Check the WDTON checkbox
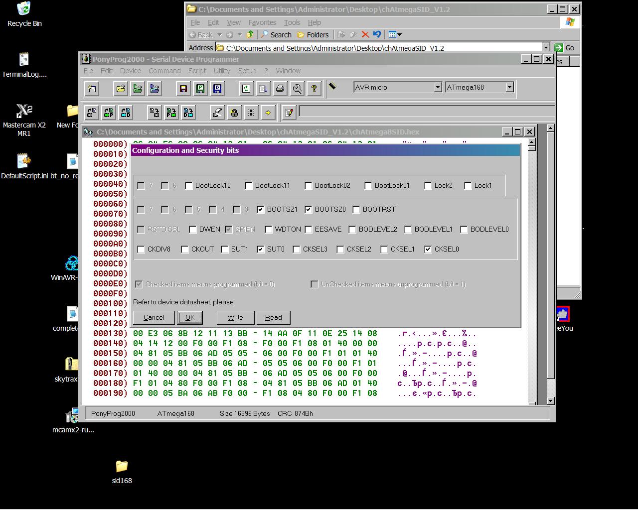The image size is (638, 510). tap(269, 230)
